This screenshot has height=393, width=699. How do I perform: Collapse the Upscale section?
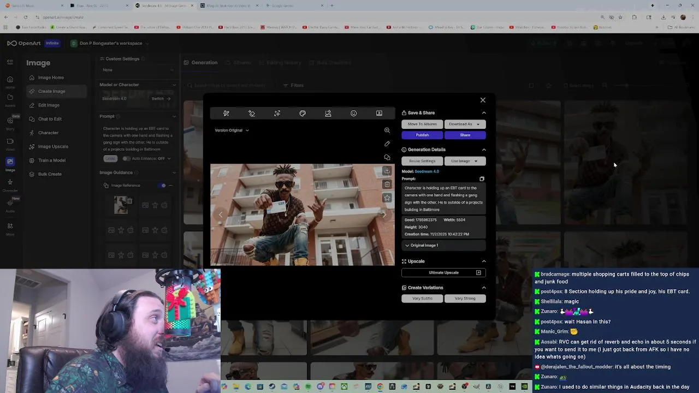point(484,261)
